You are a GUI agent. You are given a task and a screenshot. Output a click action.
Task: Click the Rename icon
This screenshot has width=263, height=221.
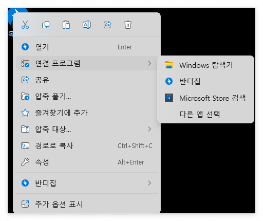tap(87, 25)
